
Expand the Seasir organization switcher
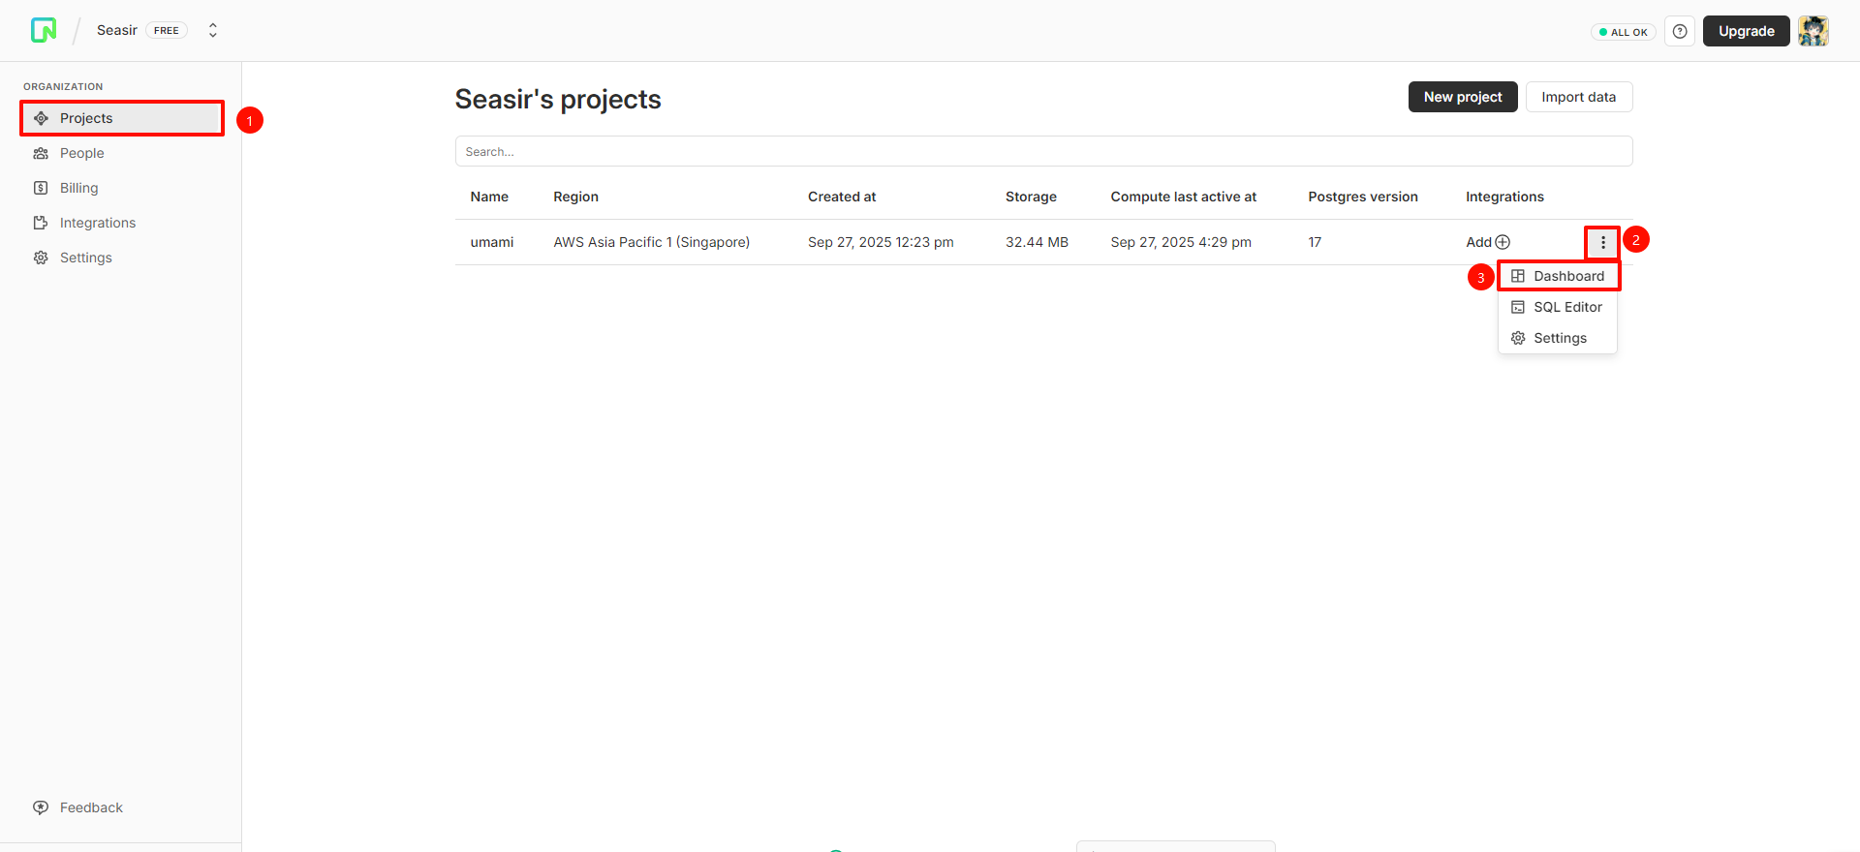coord(213,31)
